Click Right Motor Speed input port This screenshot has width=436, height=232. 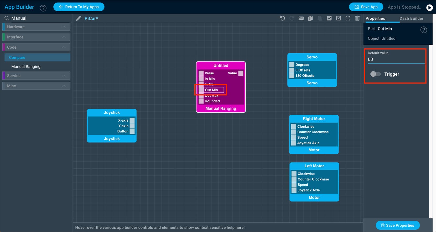click(x=294, y=137)
